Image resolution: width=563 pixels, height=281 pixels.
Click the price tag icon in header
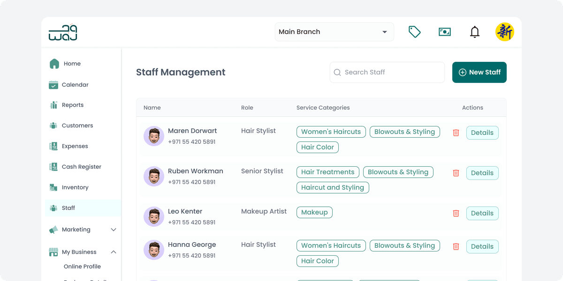414,32
